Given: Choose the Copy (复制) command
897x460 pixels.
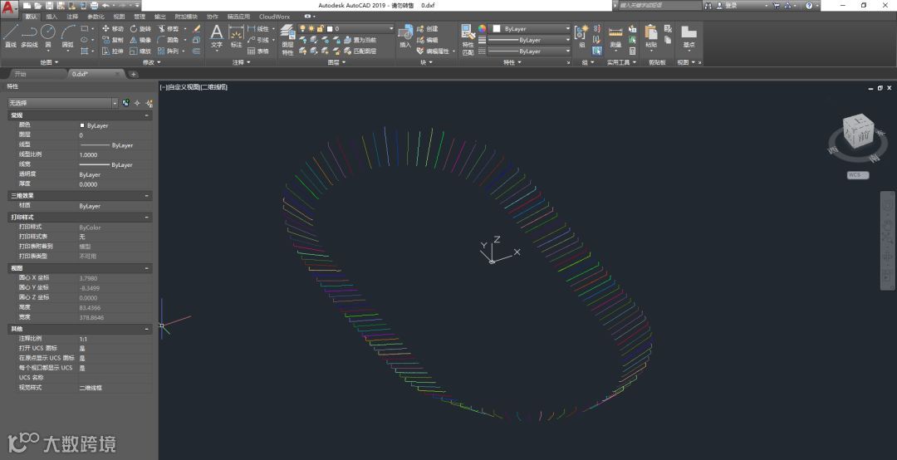Looking at the screenshot, I should pos(113,40).
